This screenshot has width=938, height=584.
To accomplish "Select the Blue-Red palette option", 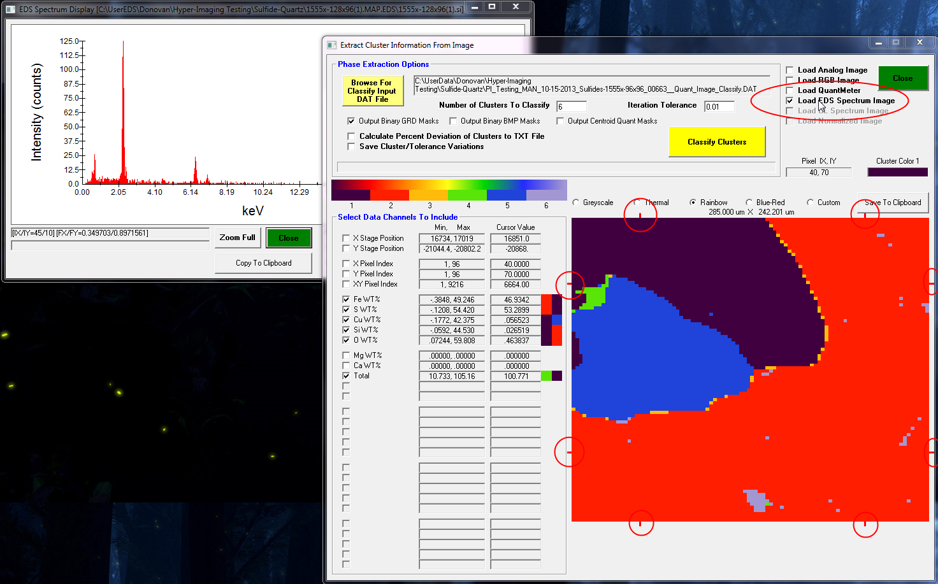I will click(749, 203).
